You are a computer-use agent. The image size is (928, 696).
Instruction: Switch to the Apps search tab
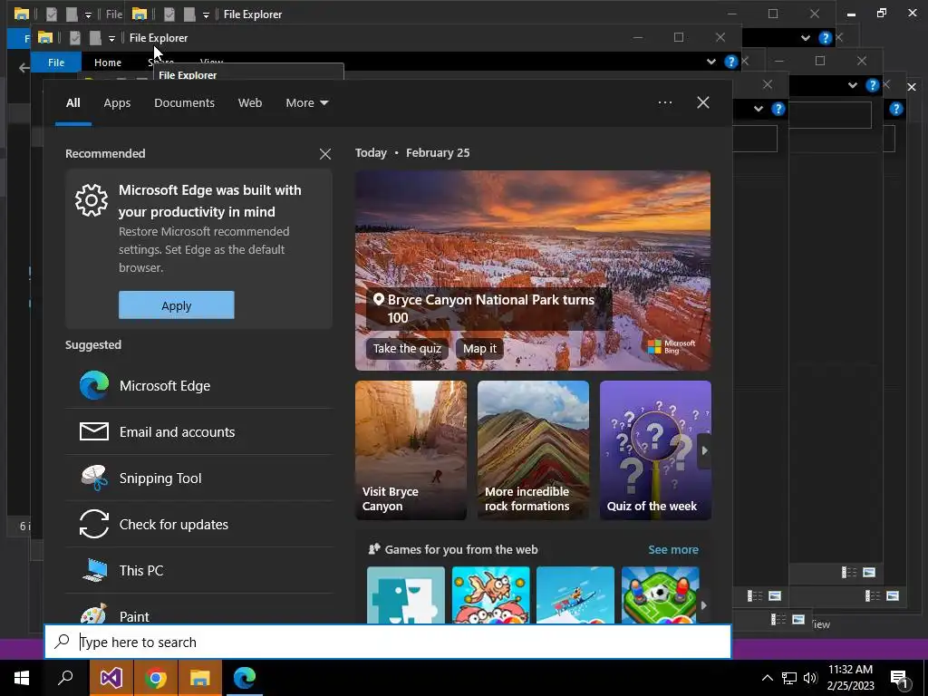(117, 103)
